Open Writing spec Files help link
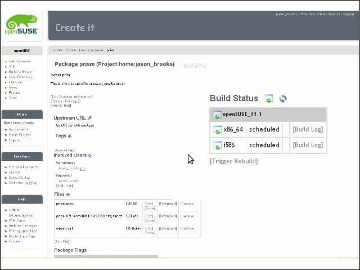The width and height of the screenshot is (360, 270). (x=22, y=231)
